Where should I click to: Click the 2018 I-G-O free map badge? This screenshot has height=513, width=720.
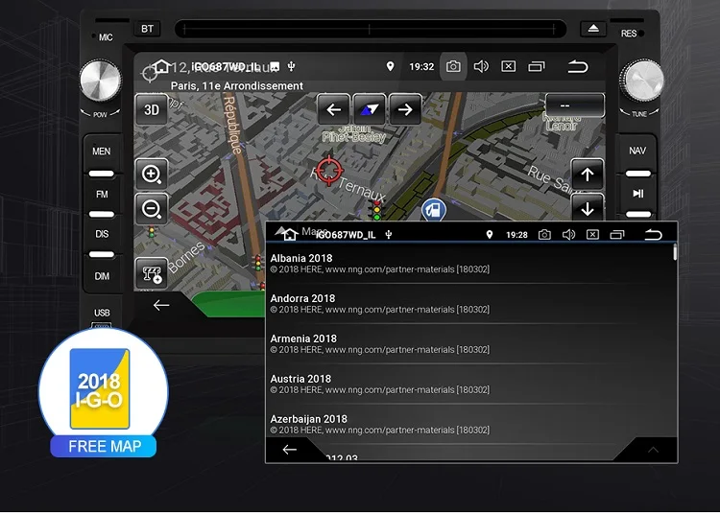click(x=104, y=393)
